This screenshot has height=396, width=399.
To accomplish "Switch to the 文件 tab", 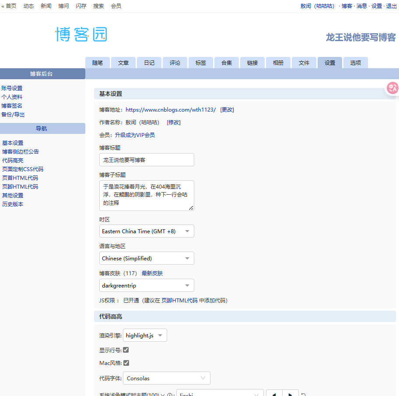I will pyautogui.click(x=304, y=63).
